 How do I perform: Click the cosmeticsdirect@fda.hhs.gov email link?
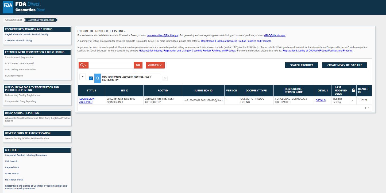coord(163,35)
